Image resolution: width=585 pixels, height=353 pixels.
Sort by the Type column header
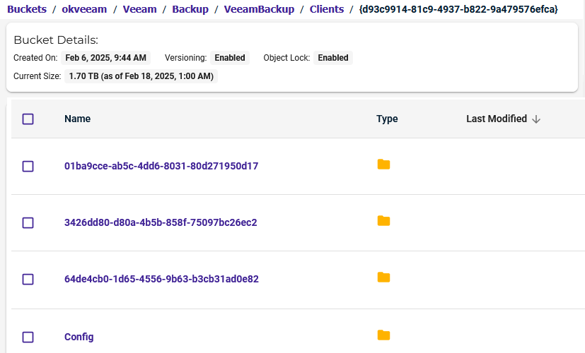point(387,119)
